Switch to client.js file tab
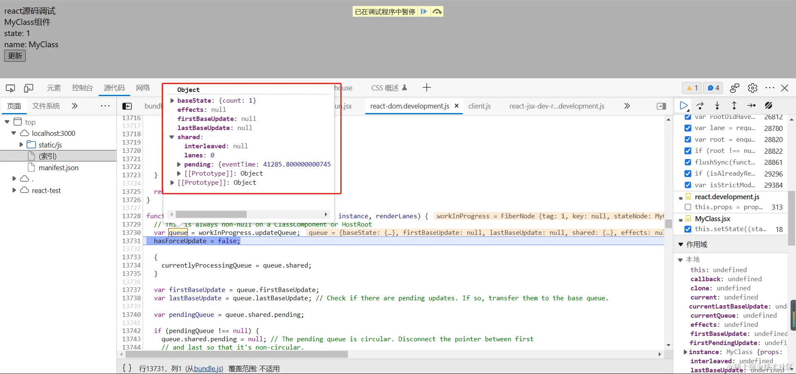This screenshot has height=374, width=796. click(480, 106)
